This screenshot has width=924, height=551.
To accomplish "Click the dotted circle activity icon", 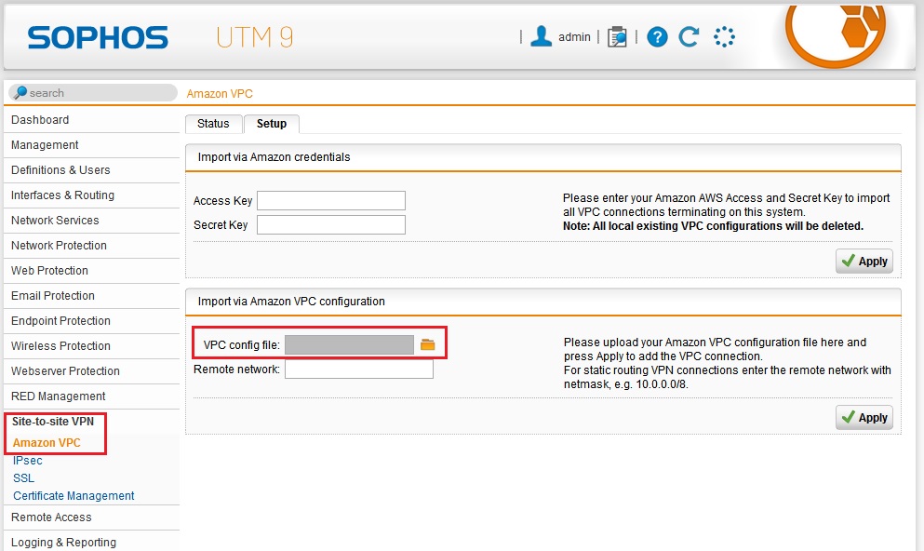I will pos(724,36).
